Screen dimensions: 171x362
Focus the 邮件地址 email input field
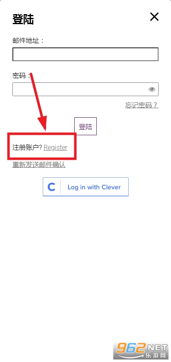[85, 54]
